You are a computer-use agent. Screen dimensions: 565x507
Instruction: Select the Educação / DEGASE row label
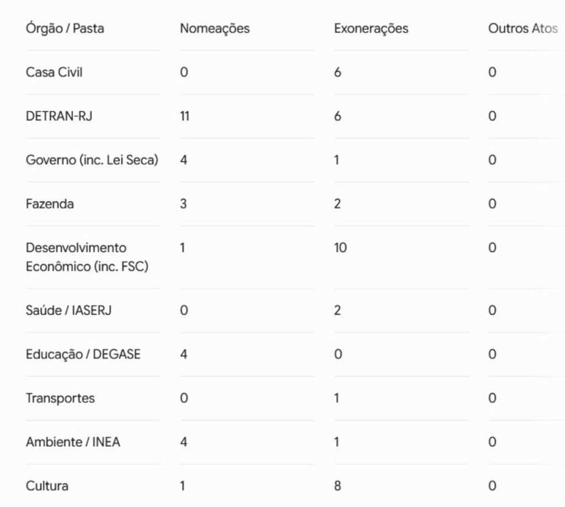[x=83, y=354]
